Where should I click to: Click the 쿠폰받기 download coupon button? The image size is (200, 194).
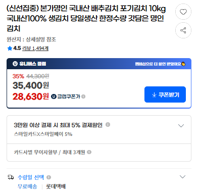[x=165, y=94]
